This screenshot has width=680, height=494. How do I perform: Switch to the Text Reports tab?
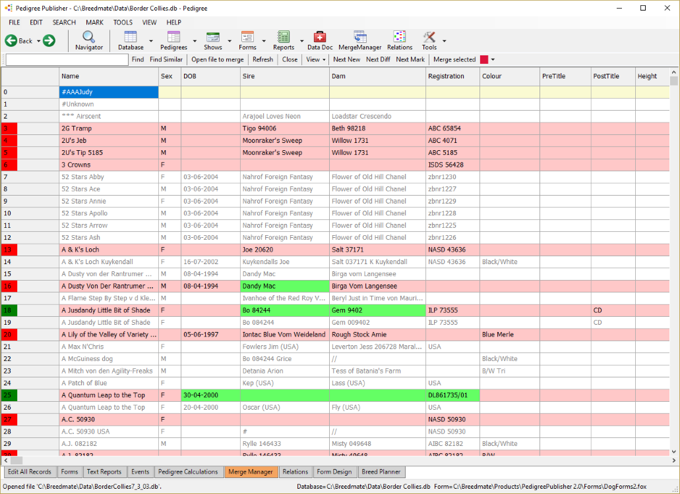tap(104, 472)
